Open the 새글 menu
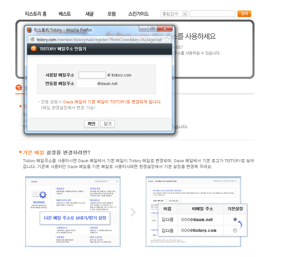This screenshot has width=299, height=257. point(89,14)
